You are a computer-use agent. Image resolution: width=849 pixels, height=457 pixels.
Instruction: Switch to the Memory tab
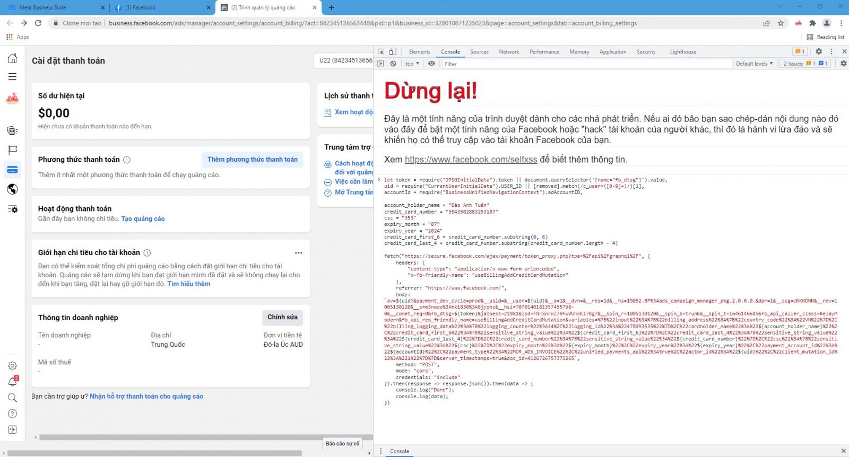pyautogui.click(x=579, y=52)
